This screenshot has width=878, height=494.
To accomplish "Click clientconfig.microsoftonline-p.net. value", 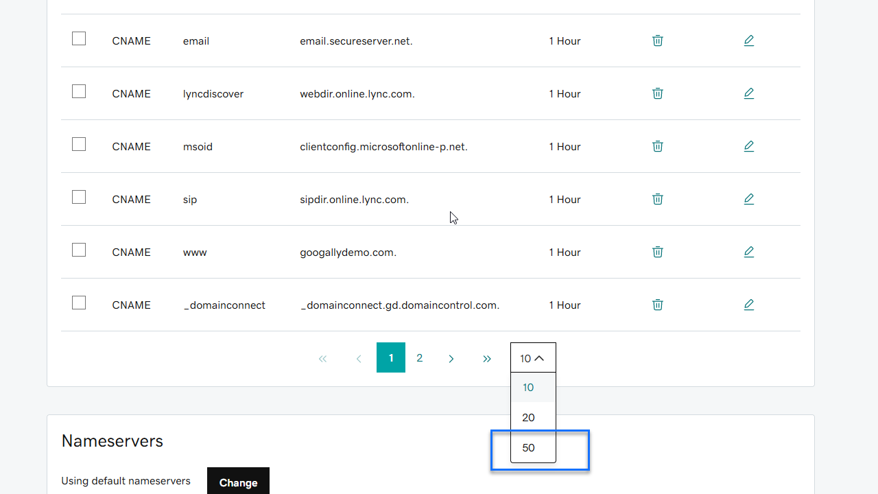I will point(383,147).
